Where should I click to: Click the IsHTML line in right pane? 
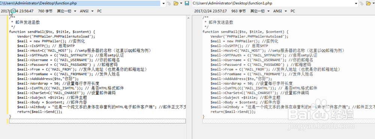[x=264, y=88]
